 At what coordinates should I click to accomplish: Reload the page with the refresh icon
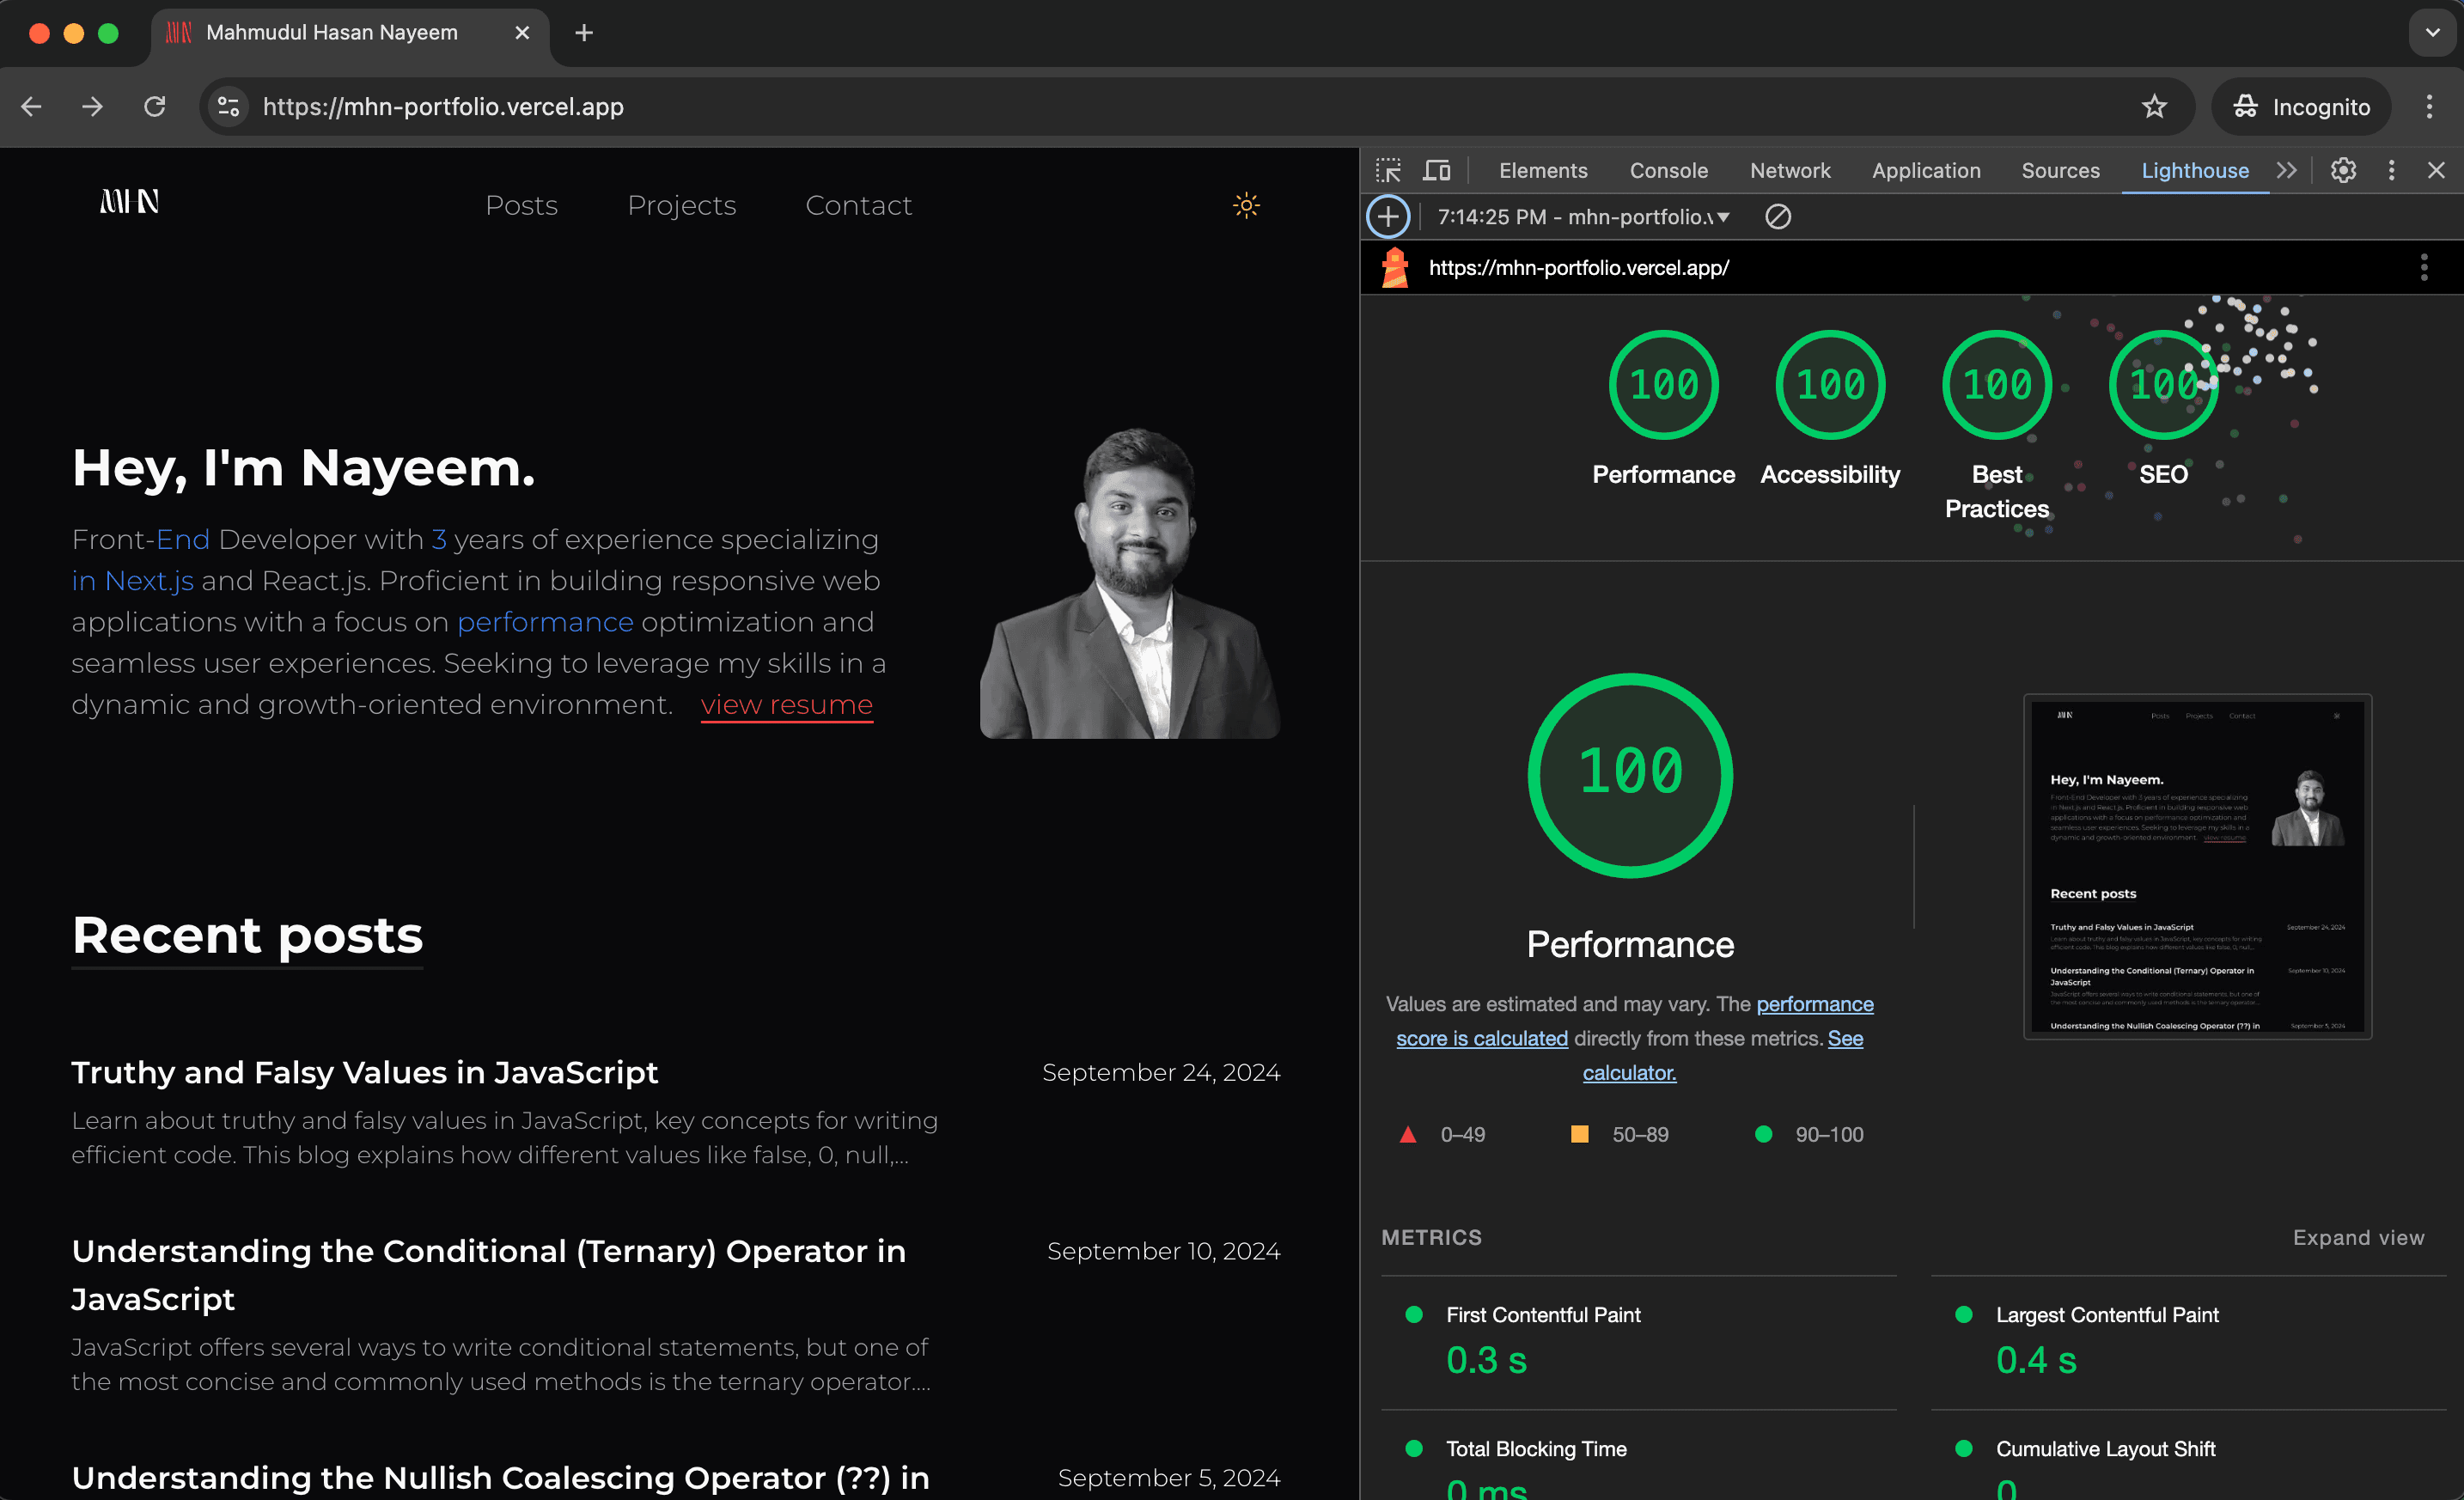pyautogui.click(x=154, y=107)
